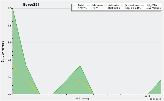Click the 0.0 y-axis value
This screenshot has height=101, width=164.
tap(9, 94)
